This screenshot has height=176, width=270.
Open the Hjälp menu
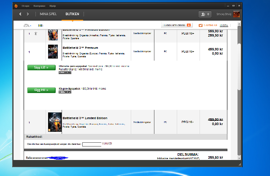(53, 6)
